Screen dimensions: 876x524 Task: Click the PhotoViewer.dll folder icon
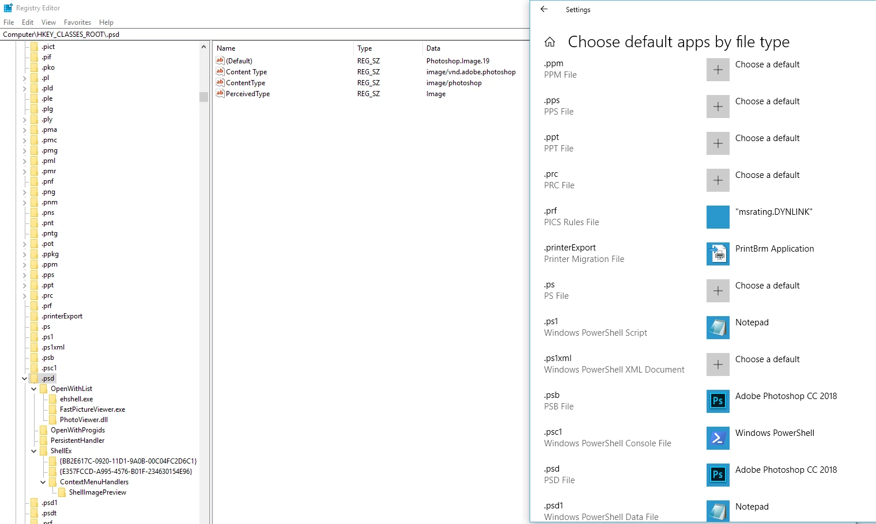pyautogui.click(x=53, y=420)
